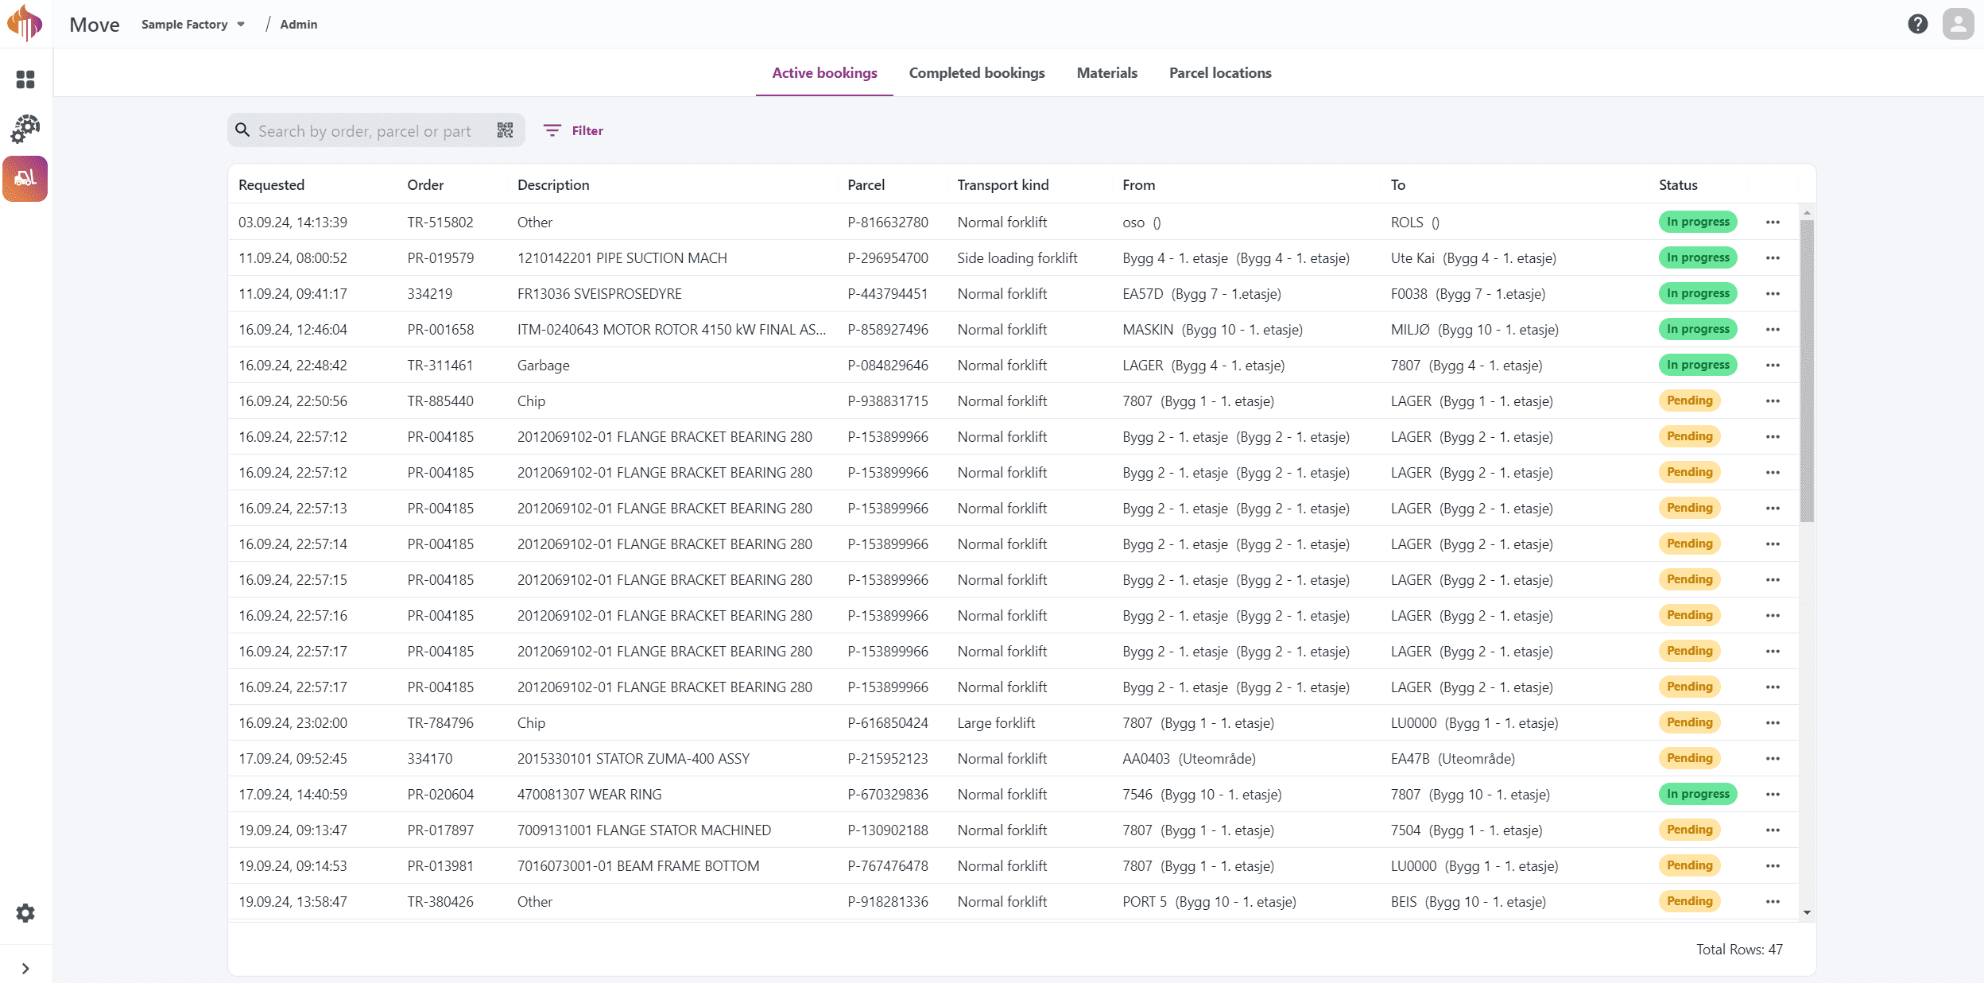Image resolution: width=1984 pixels, height=983 pixels.
Task: Select 'ITM-0240643 MOTOR ROTOR' description cell
Action: point(672,330)
